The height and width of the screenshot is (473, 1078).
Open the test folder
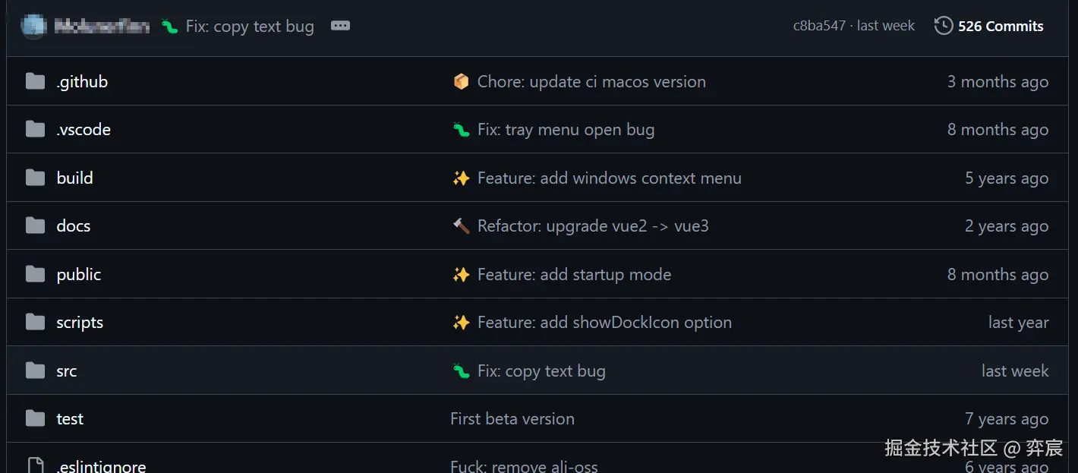click(70, 419)
